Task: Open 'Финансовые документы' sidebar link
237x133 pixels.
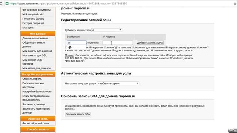Action: pos(36,10)
